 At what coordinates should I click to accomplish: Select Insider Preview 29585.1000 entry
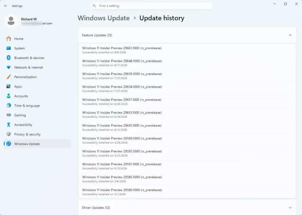click(x=187, y=179)
